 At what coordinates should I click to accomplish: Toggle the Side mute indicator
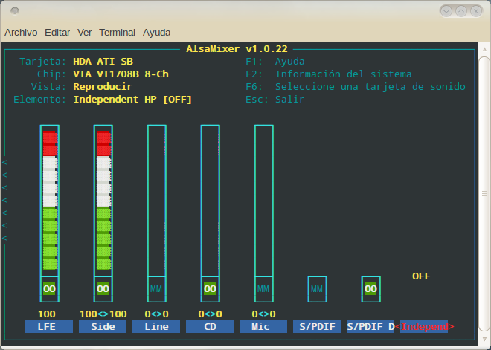pos(103,289)
